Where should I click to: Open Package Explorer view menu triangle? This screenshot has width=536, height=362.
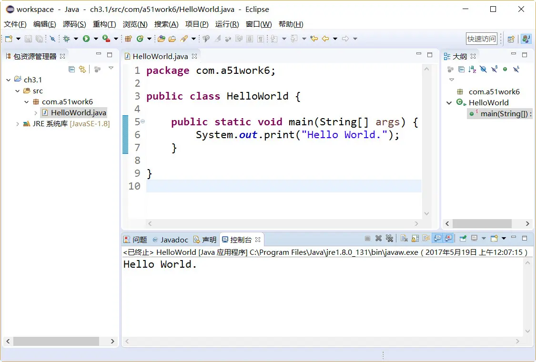click(111, 68)
